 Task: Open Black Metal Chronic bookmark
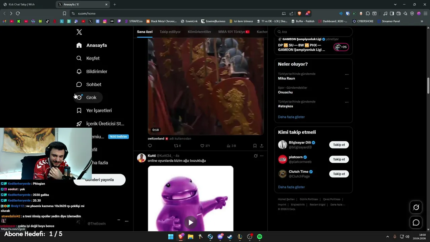[x=161, y=21]
